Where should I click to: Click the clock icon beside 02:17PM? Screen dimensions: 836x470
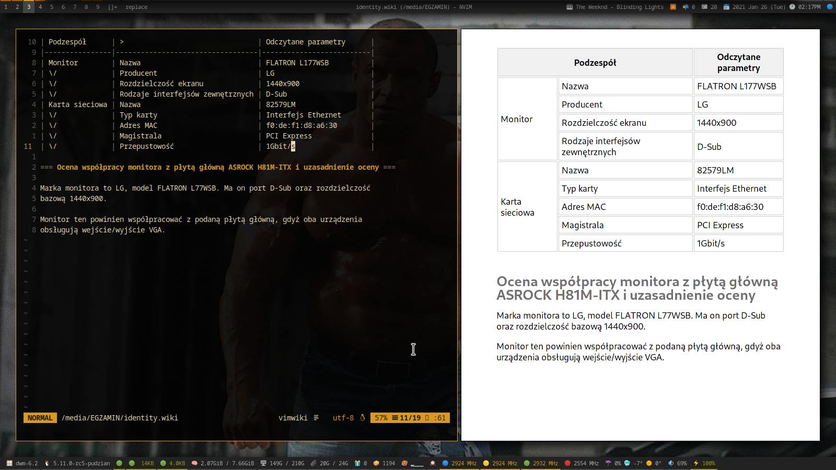pyautogui.click(x=792, y=7)
